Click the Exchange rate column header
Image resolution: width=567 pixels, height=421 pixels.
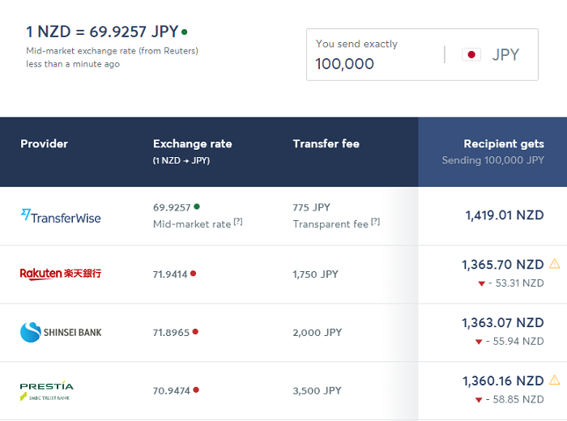193,144
